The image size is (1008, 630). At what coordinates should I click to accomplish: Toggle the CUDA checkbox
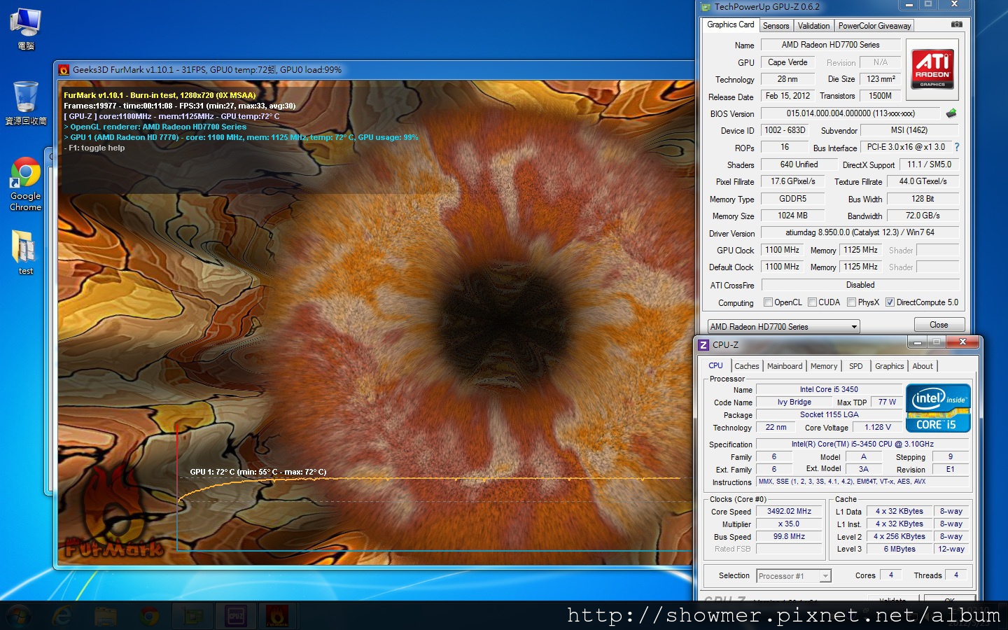pyautogui.click(x=813, y=302)
